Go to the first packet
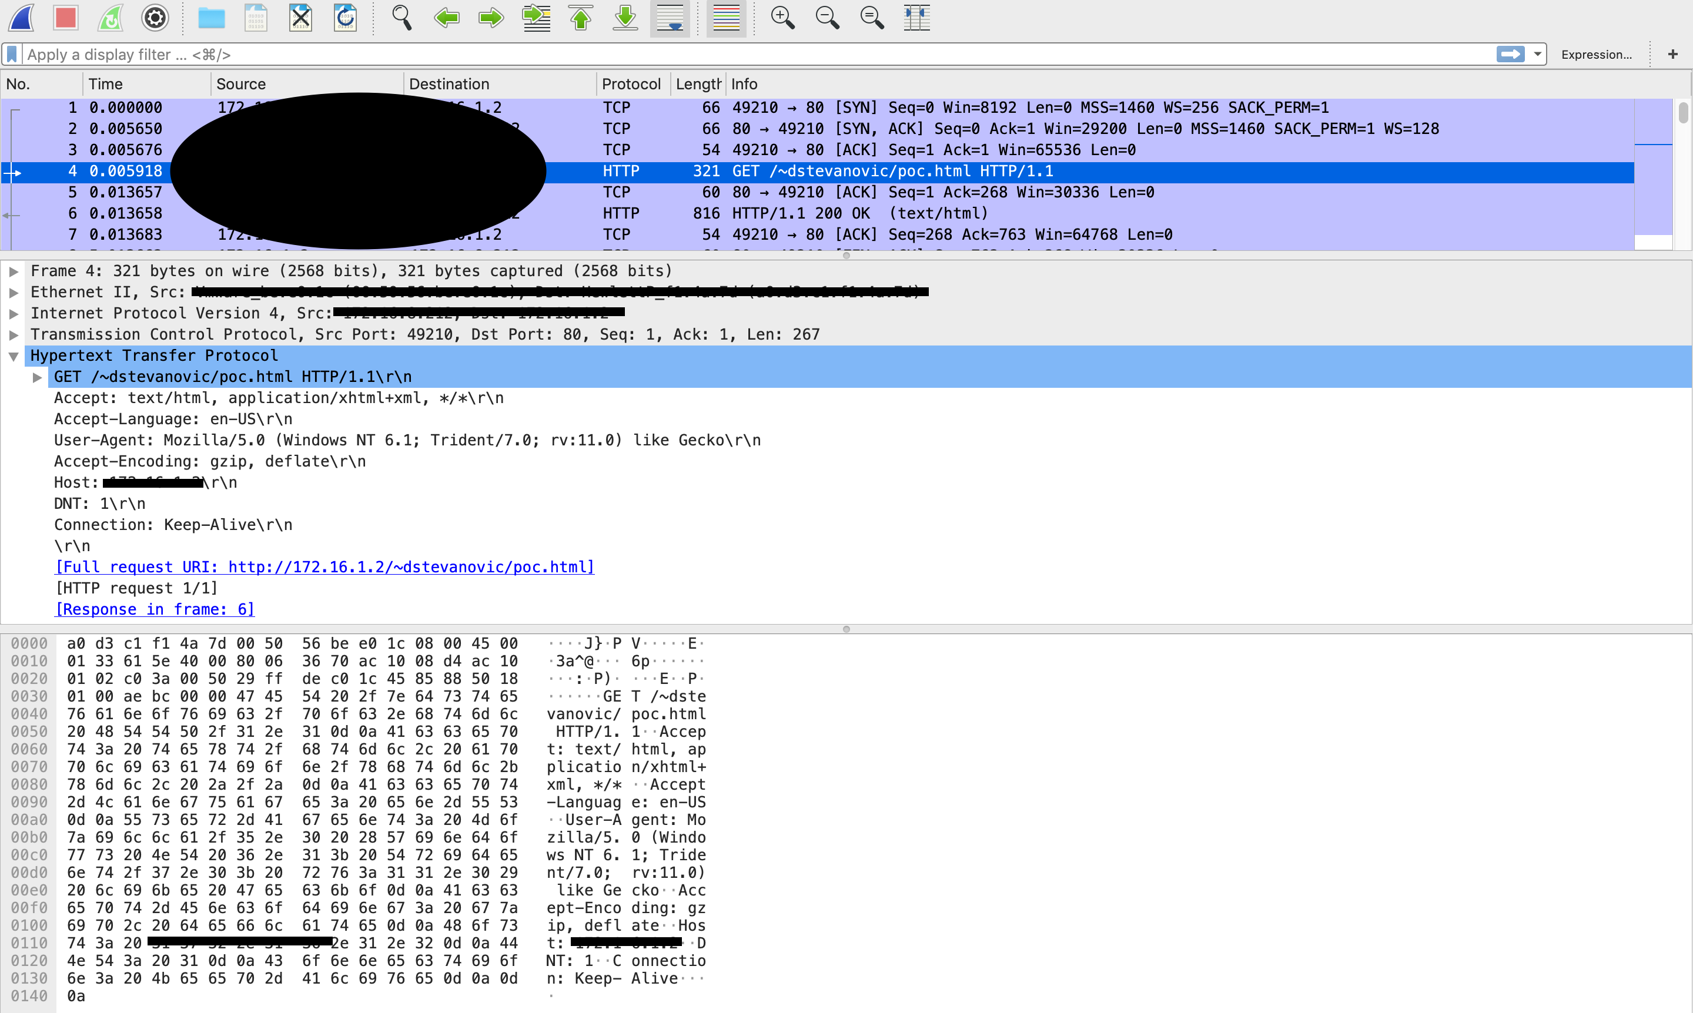 click(580, 18)
